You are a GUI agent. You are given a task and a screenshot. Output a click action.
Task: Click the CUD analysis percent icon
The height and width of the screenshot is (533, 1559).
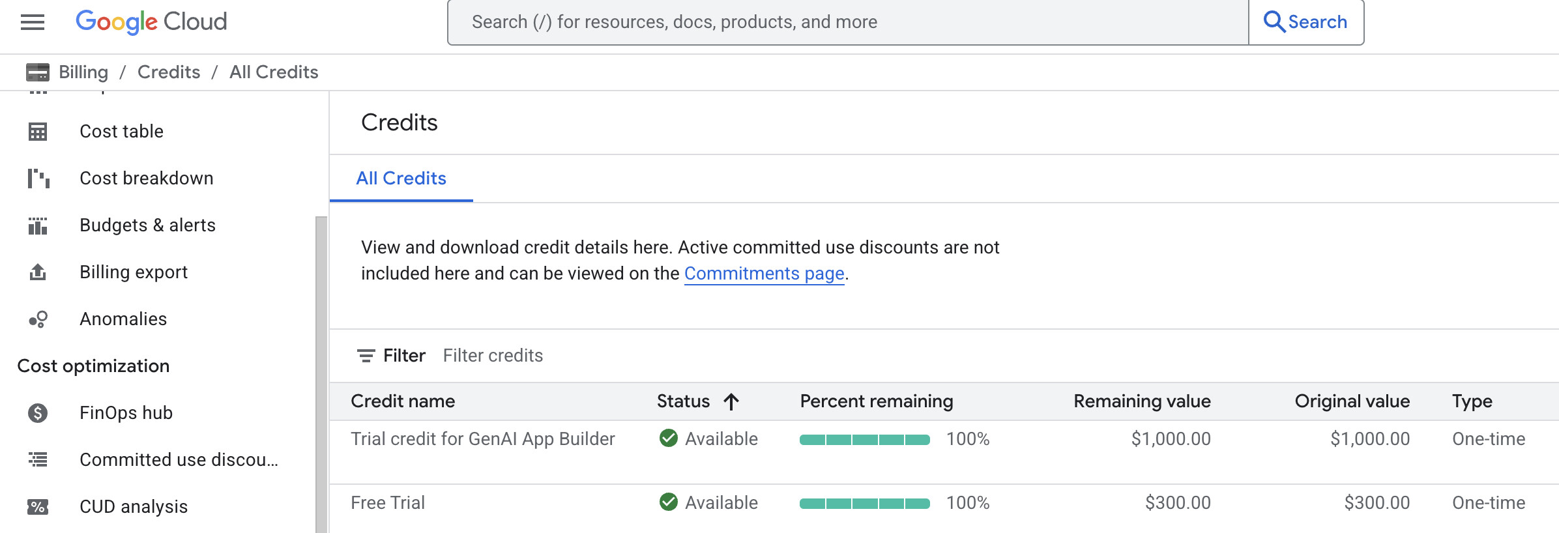38,507
